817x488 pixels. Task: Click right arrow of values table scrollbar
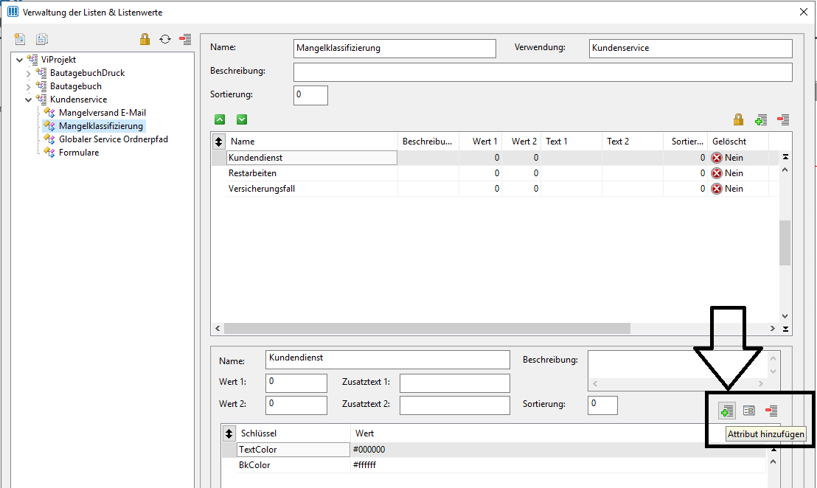[x=773, y=329]
